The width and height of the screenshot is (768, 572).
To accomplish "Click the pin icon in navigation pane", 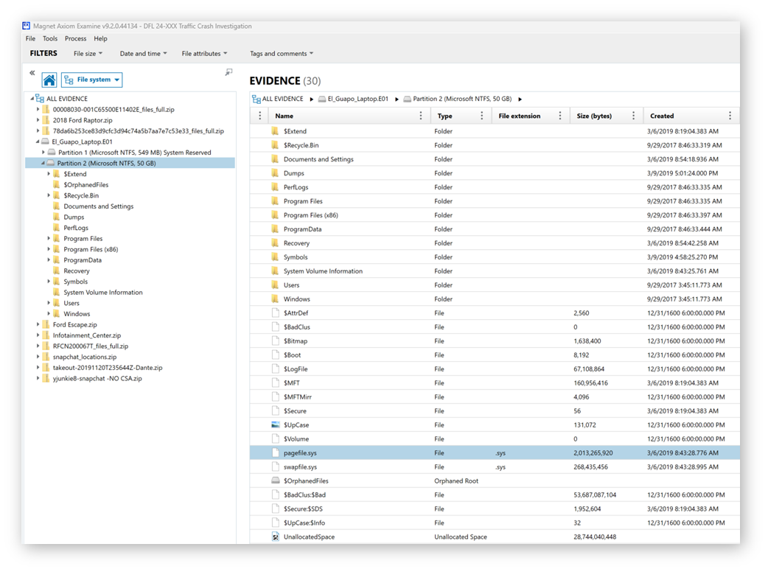I will point(228,72).
